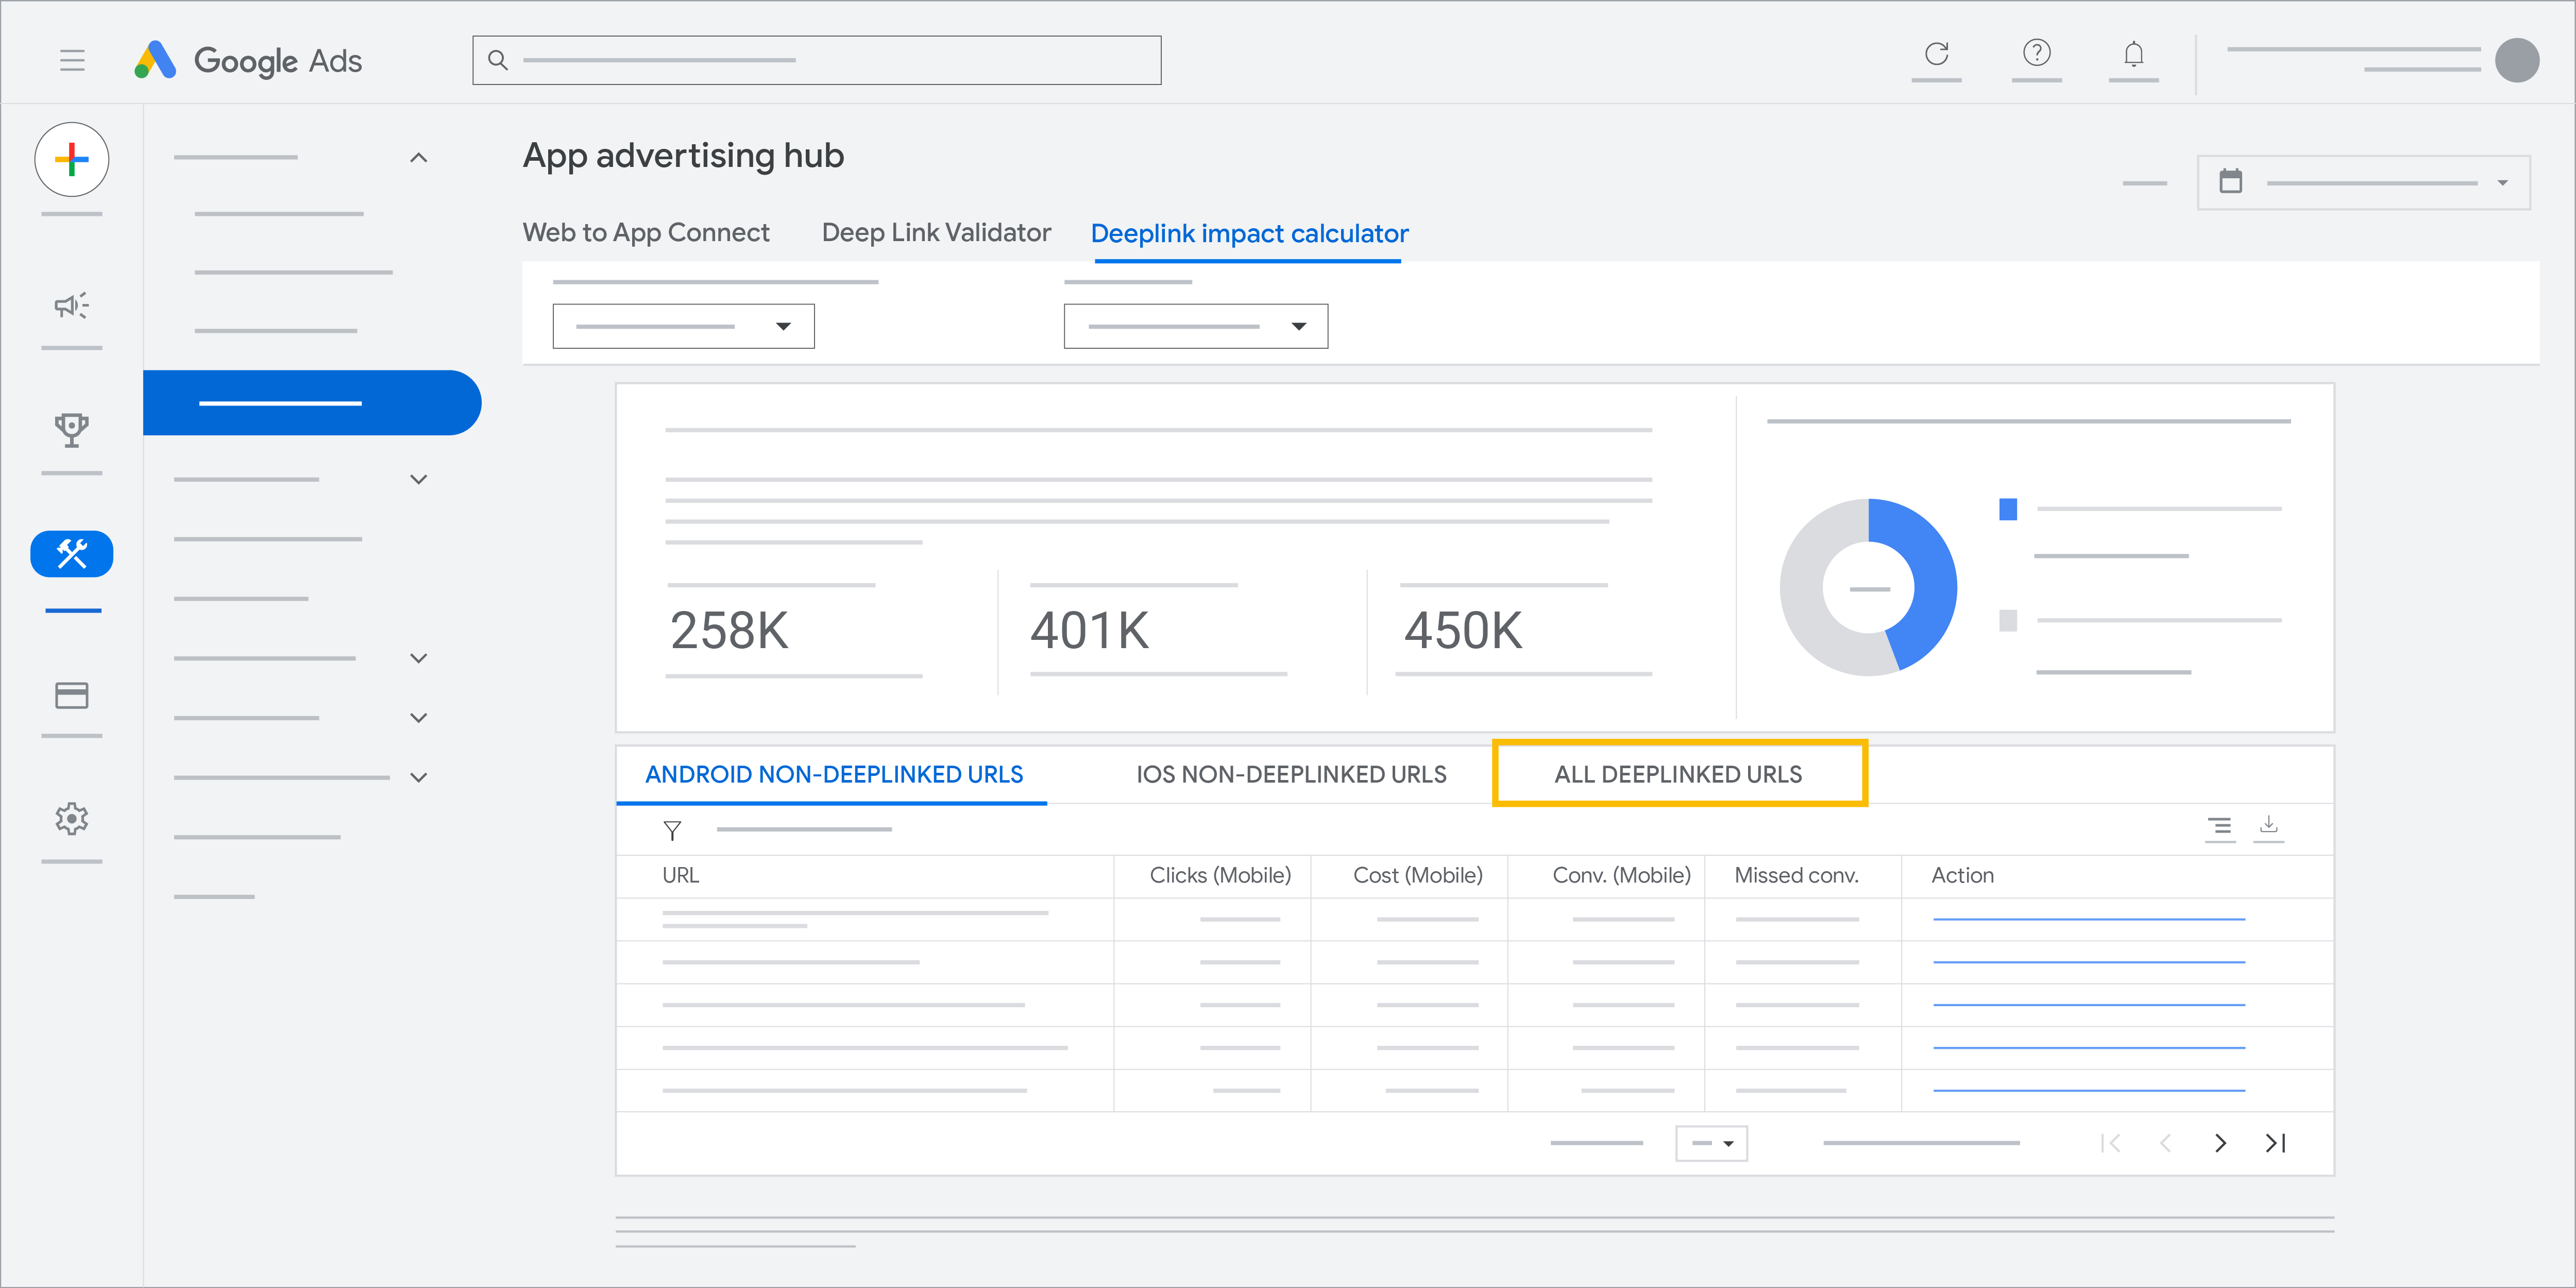2576x1288 pixels.
Task: Expand the section below the highlighted menu item
Action: (419, 479)
